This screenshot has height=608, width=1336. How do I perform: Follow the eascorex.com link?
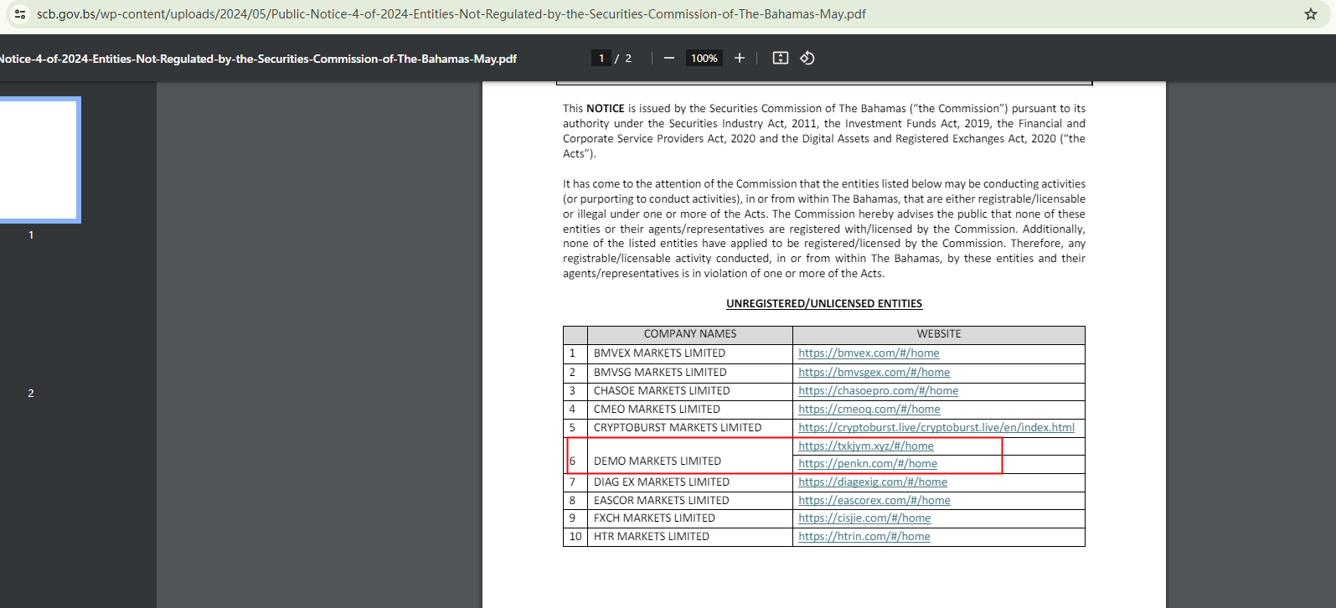874,501
